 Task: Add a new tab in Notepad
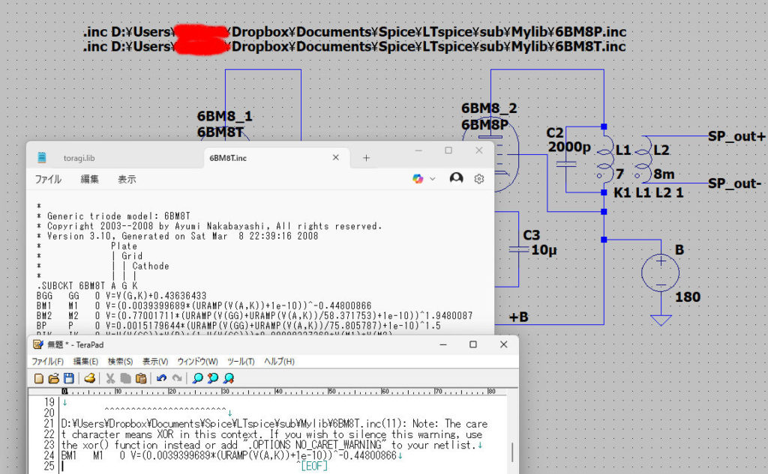[366, 158]
